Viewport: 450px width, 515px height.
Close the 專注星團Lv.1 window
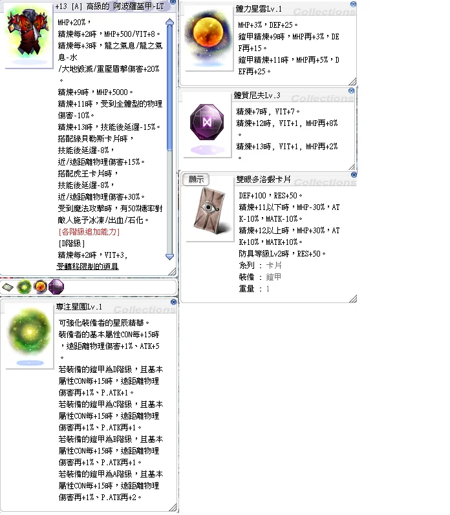click(x=173, y=302)
